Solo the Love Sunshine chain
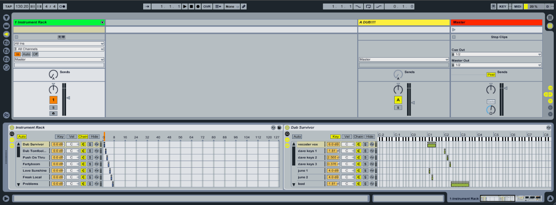The width and height of the screenshot is (556, 205). point(90,171)
